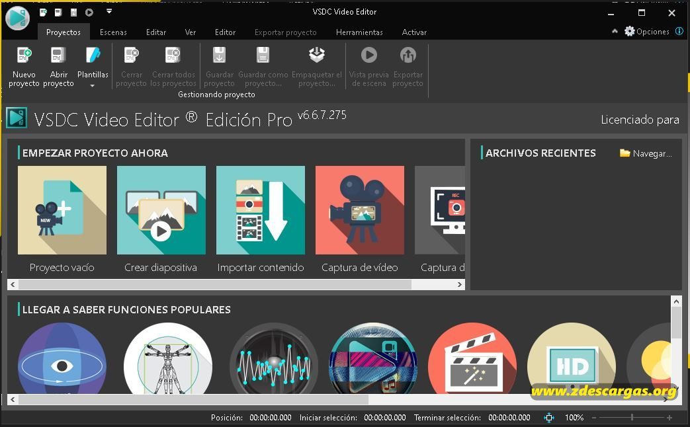690x427 pixels.
Task: Open the Opciones settings
Action: (647, 32)
